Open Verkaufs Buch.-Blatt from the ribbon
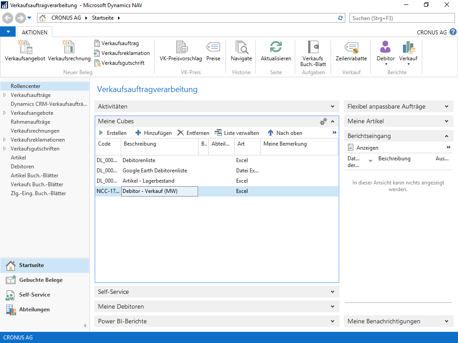 point(313,54)
